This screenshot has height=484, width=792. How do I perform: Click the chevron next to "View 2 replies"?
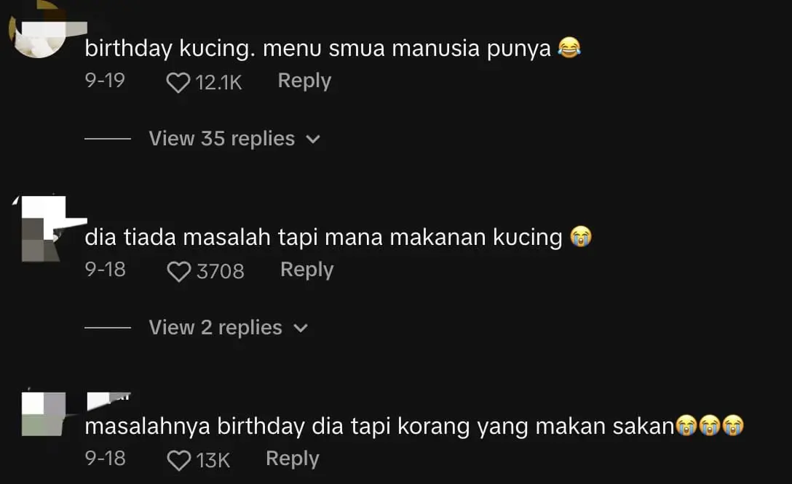pyautogui.click(x=300, y=328)
